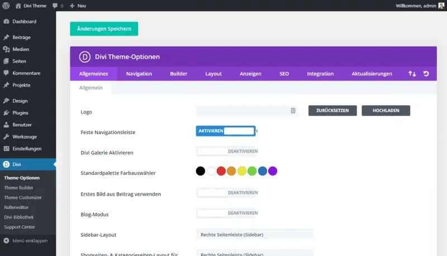447x256 pixels.
Task: Click the Projekte pin icon
Action: [6, 85]
